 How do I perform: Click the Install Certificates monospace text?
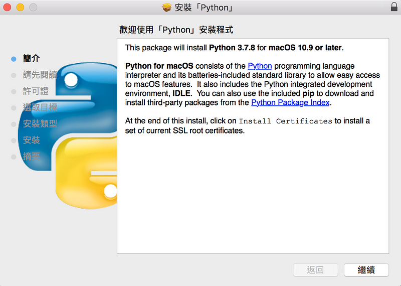(x=285, y=121)
